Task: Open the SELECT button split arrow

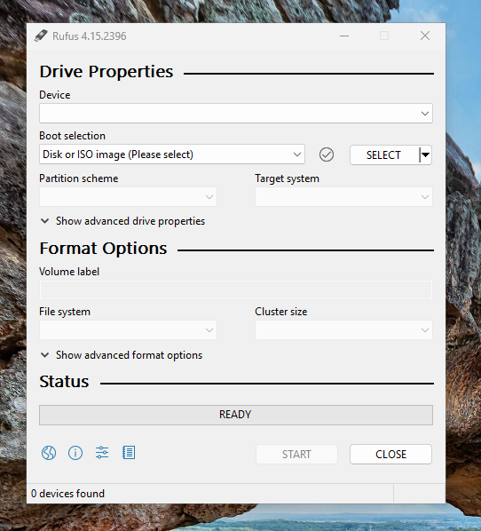Action: (425, 155)
